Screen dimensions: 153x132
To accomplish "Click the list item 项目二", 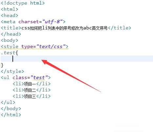I will 31,90.
